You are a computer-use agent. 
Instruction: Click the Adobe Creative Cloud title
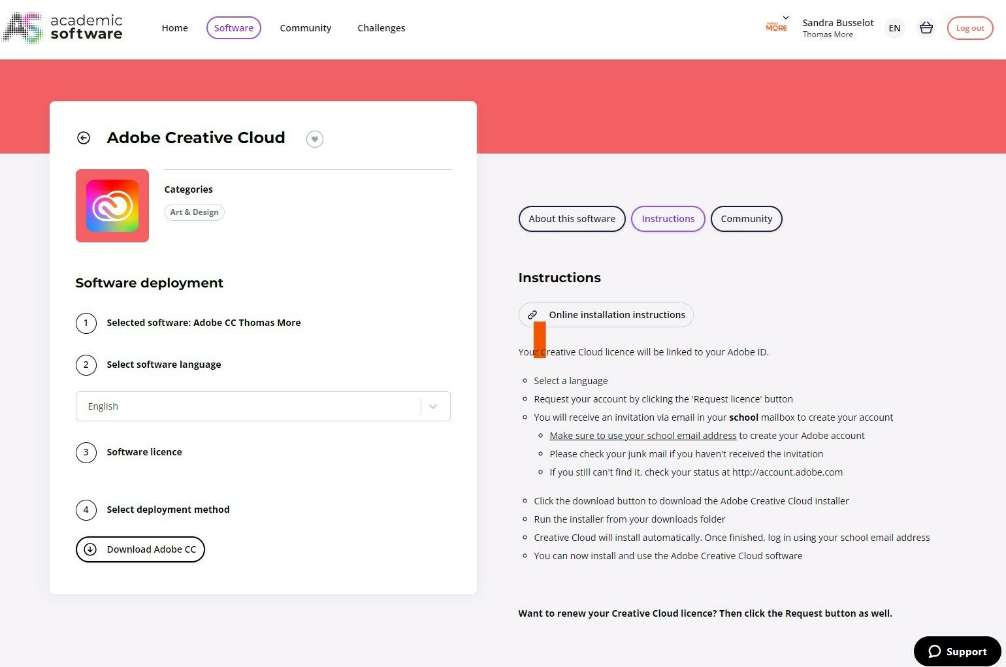(196, 138)
